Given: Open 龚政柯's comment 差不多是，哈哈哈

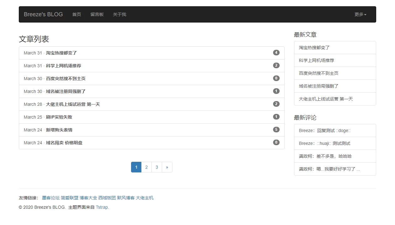Looking at the screenshot, I should pos(325,156).
